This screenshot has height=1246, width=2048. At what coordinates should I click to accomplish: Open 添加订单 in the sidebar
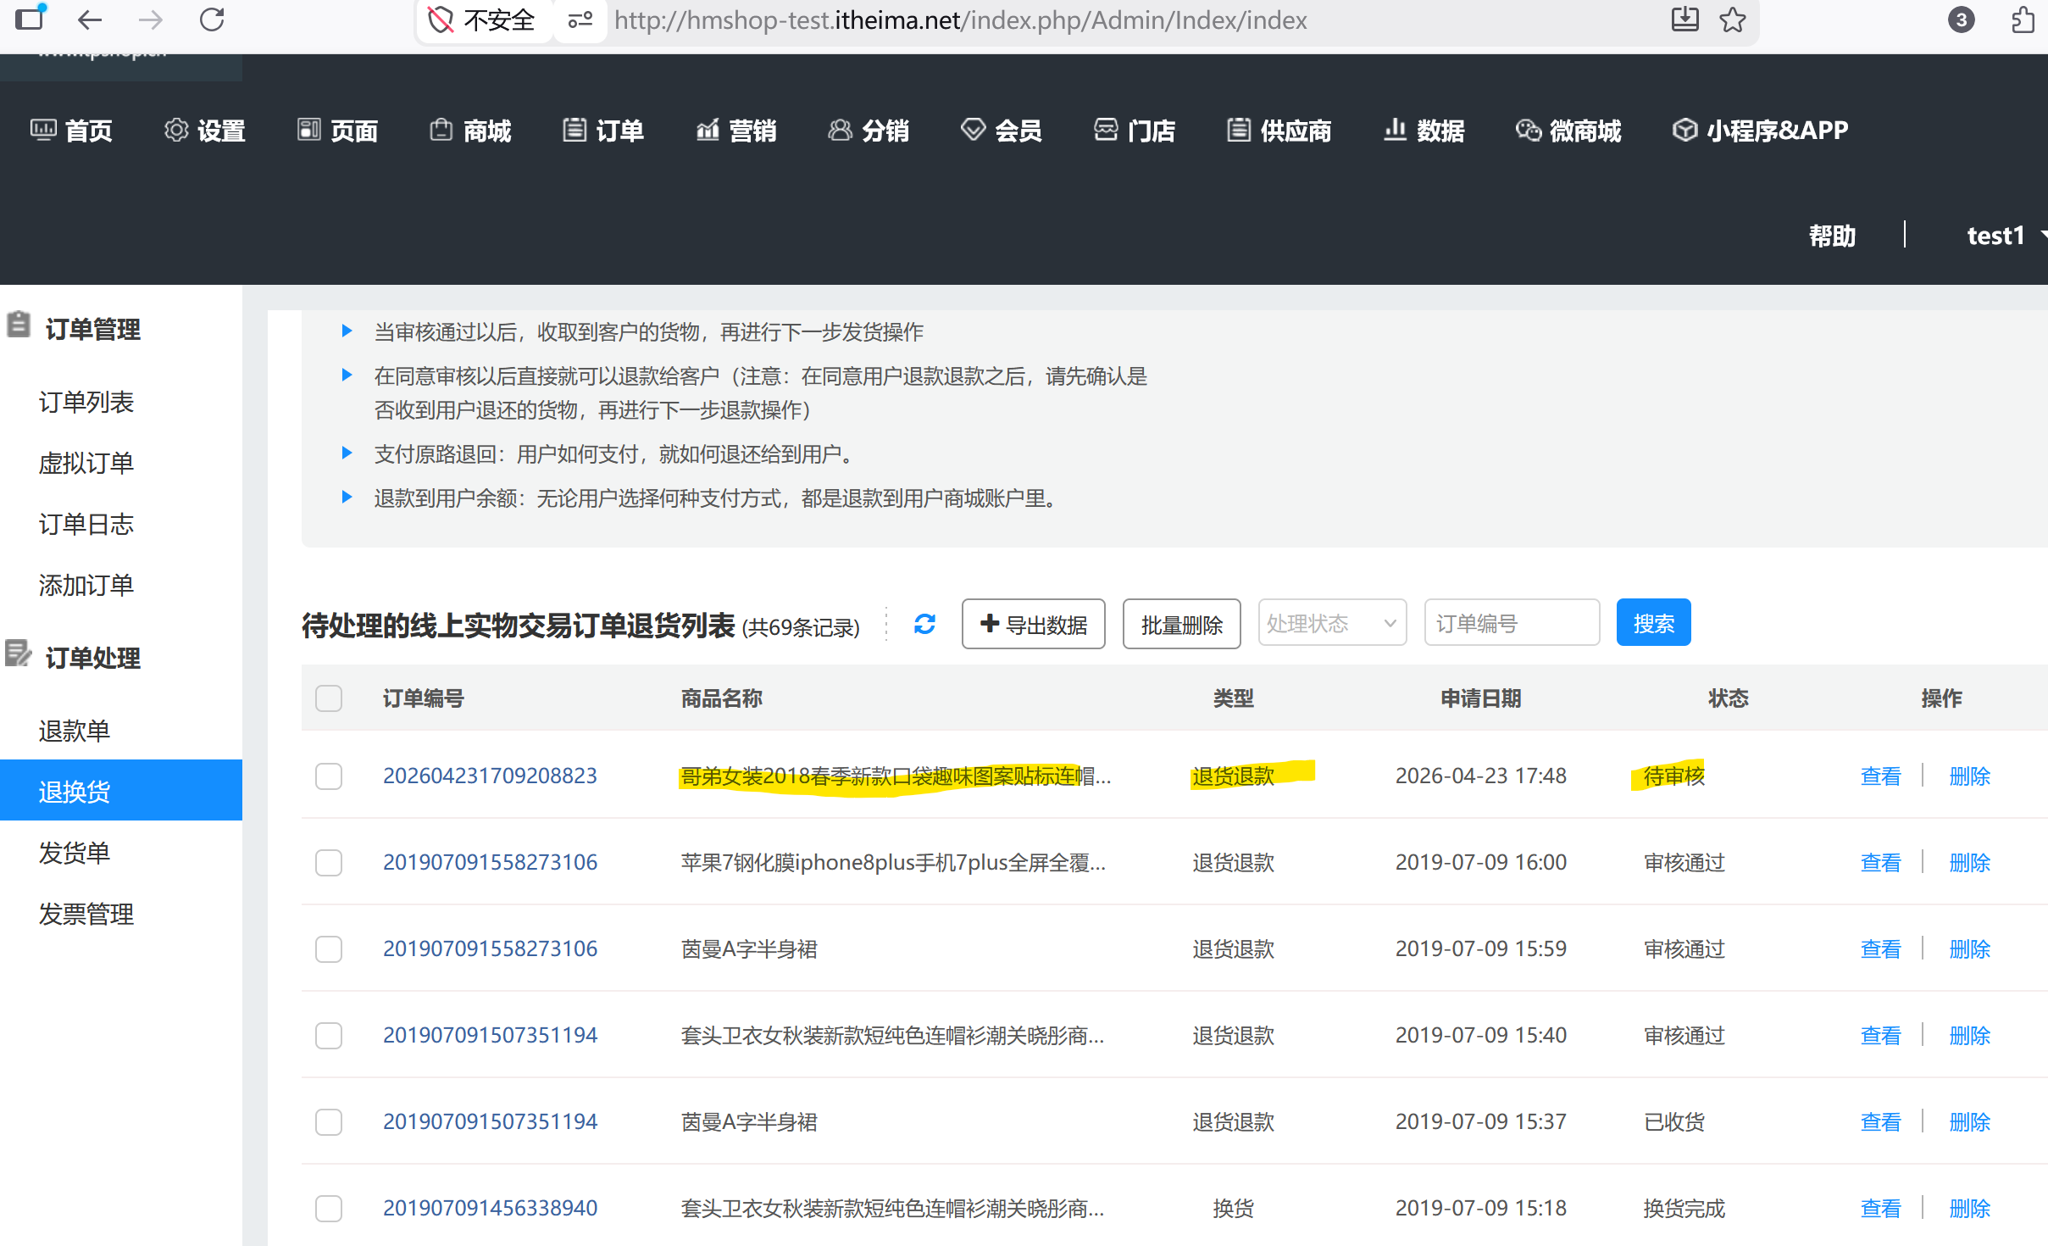coord(86,585)
